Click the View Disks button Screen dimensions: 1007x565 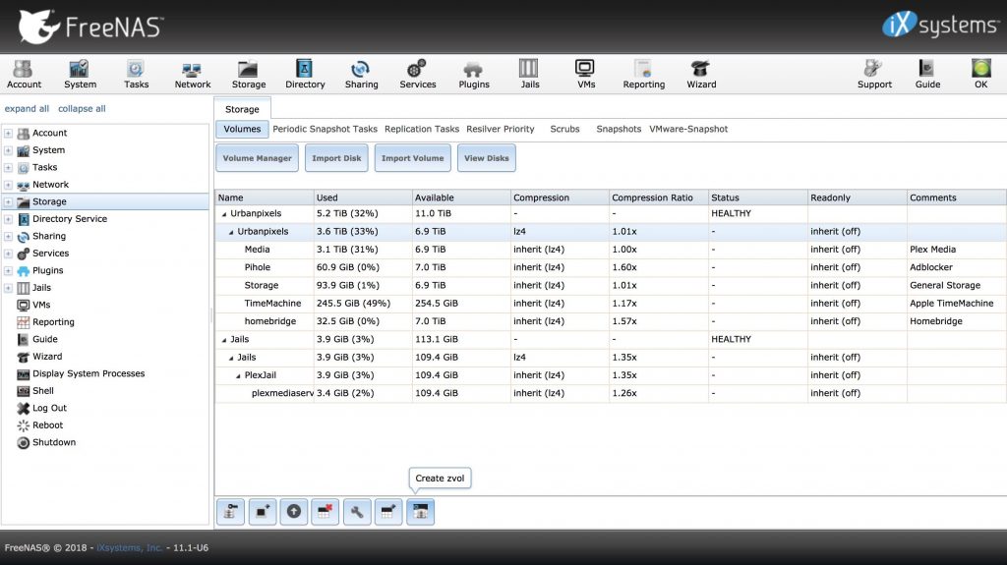(x=486, y=158)
